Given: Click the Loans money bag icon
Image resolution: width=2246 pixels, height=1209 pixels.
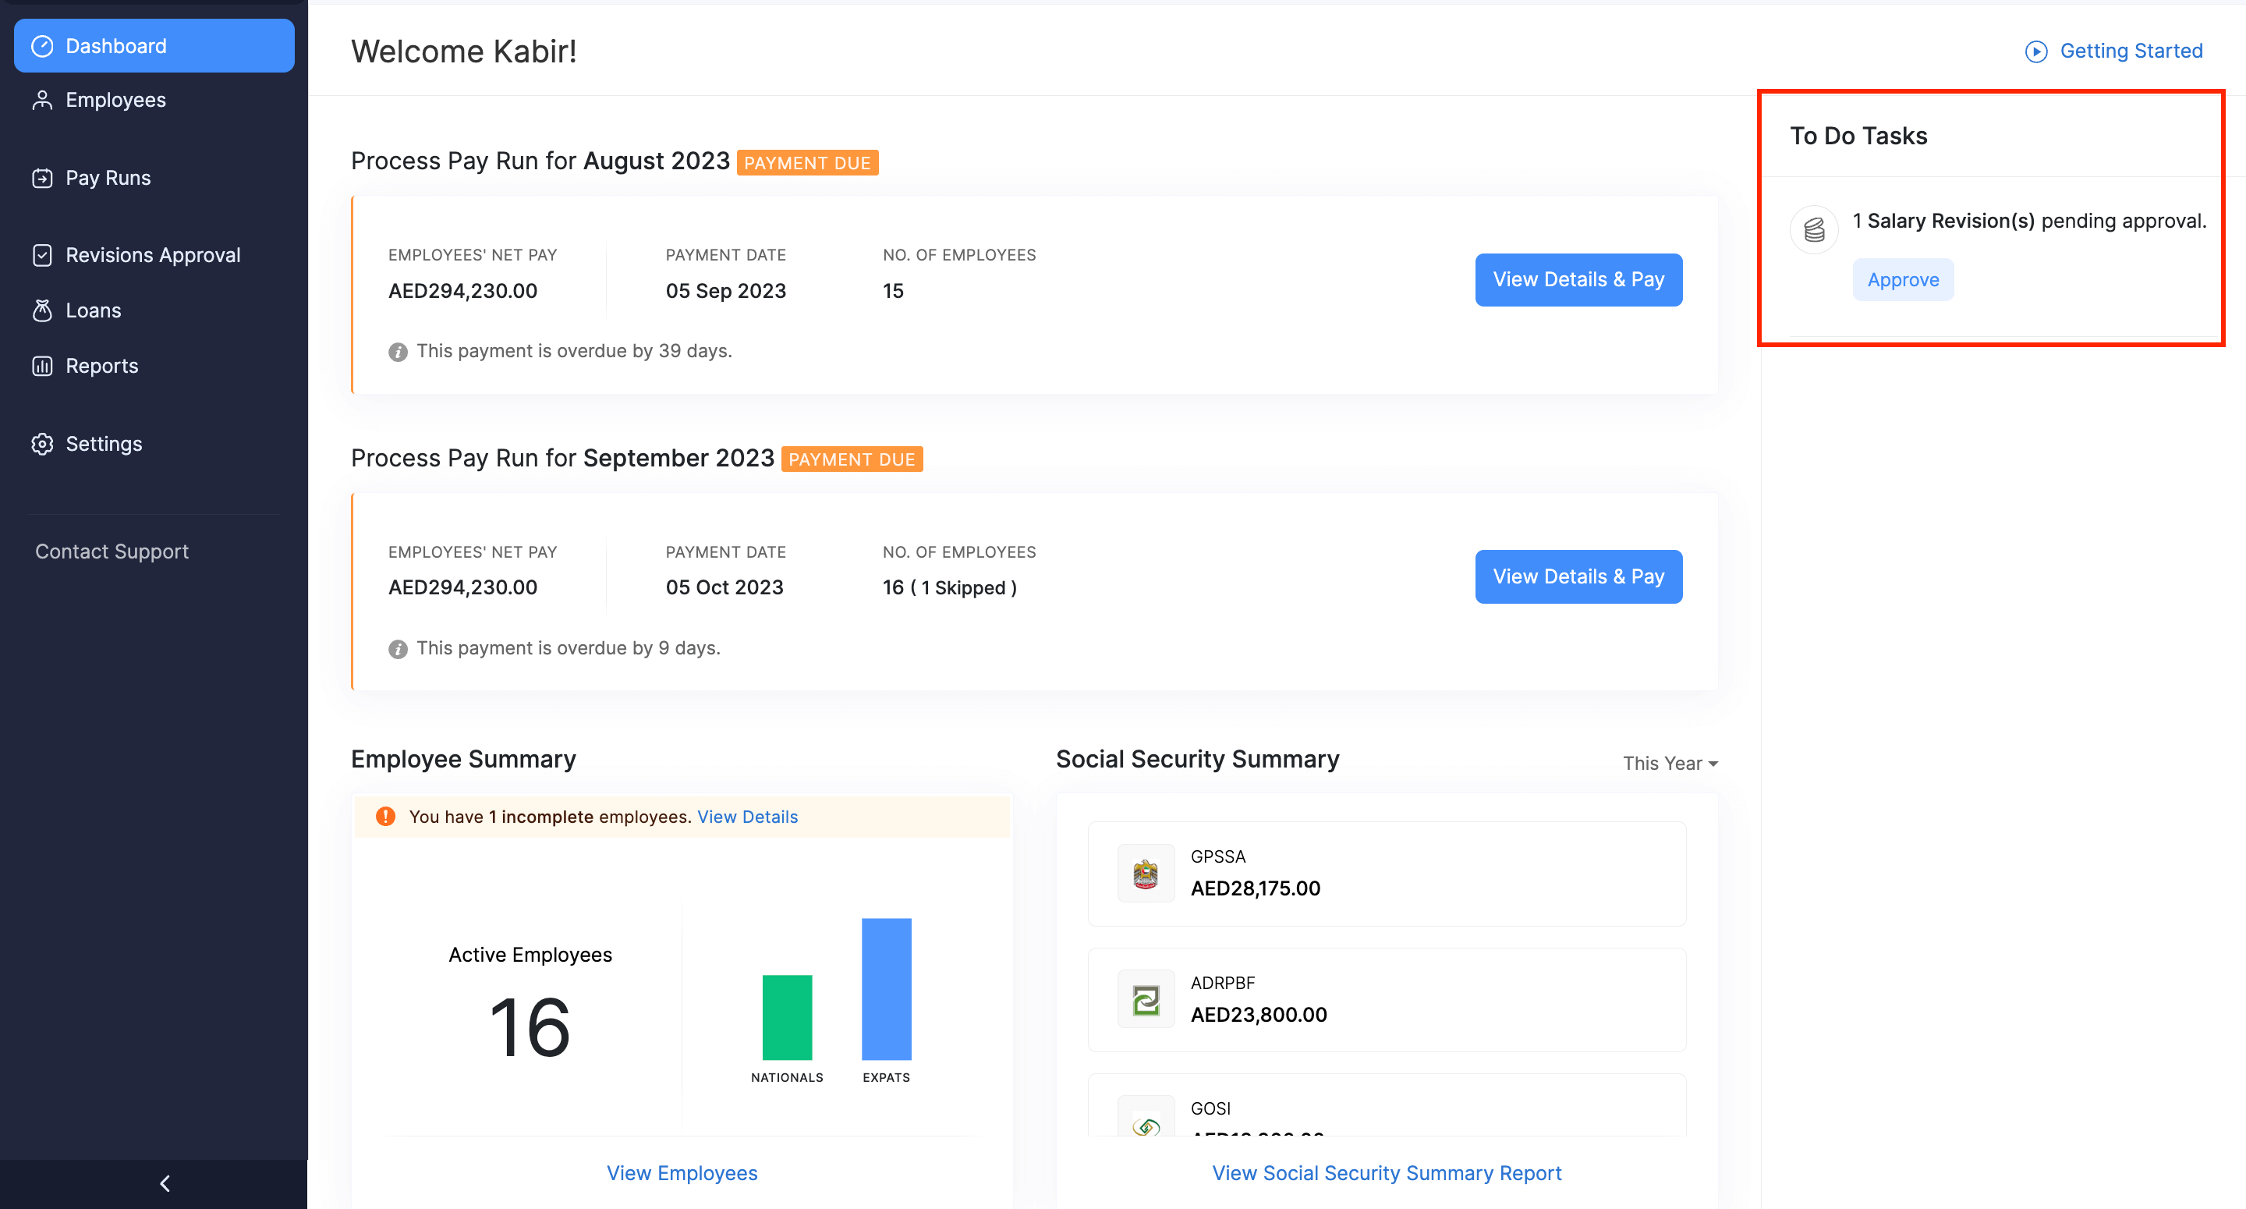Looking at the screenshot, I should [x=42, y=310].
